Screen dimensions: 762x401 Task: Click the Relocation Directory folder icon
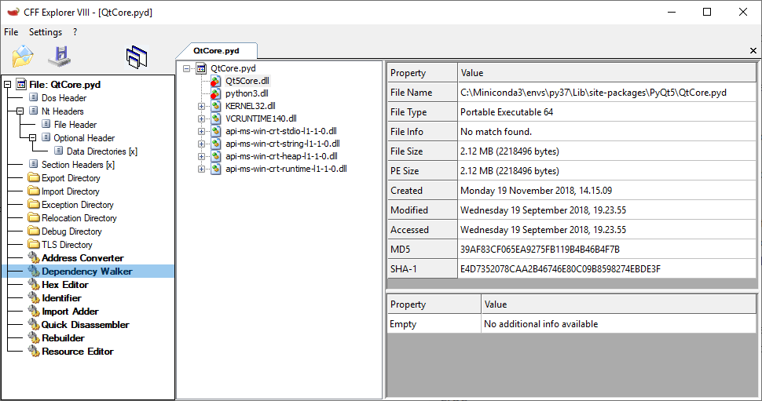[x=34, y=218]
